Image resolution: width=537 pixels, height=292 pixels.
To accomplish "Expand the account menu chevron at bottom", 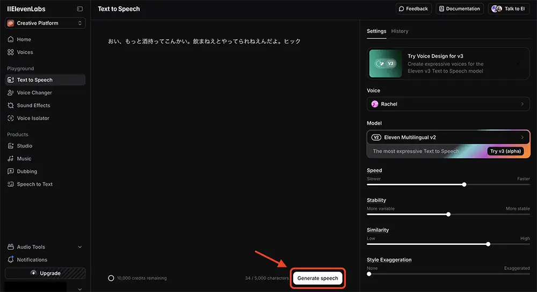I will coord(80,289).
